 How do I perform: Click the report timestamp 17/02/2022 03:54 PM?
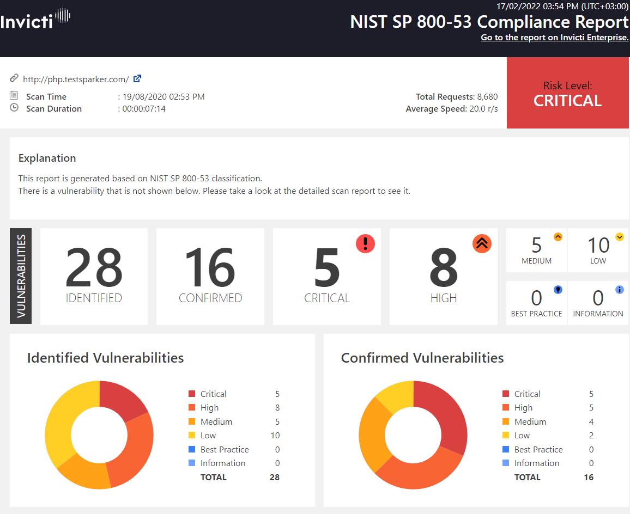coord(562,7)
